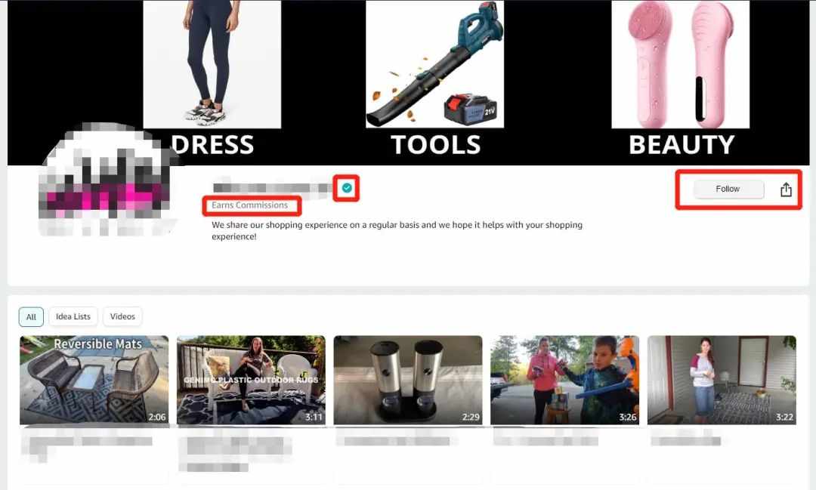
Task: Click the TOOLS leaf blower banner image
Action: (434, 64)
